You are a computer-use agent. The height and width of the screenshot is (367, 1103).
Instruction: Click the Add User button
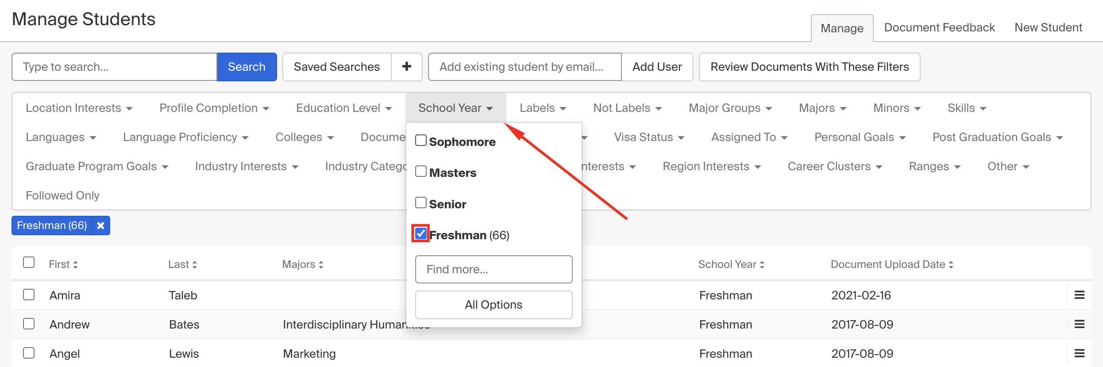[657, 67]
